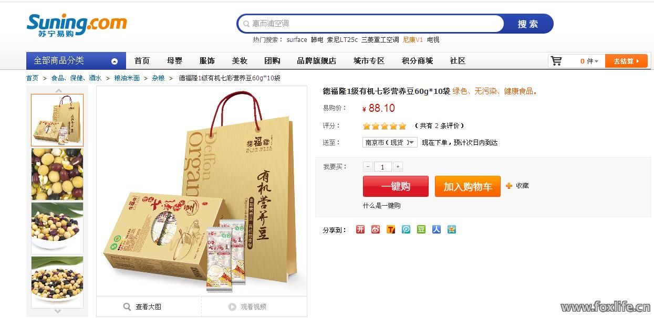Click 加入购物车 add to cart button
This screenshot has width=654, height=318.
(468, 186)
